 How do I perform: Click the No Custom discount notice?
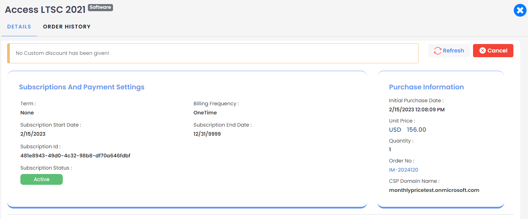[213, 53]
